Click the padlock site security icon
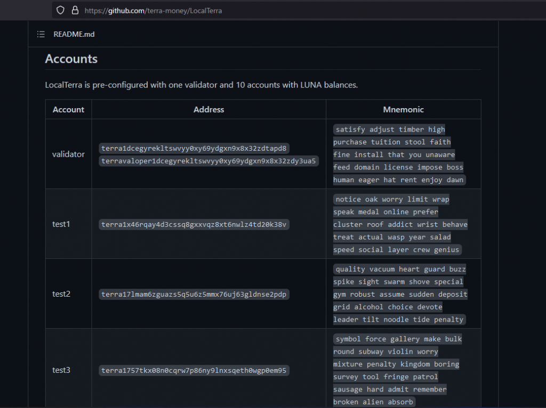Image resolution: width=546 pixels, height=408 pixels. click(x=75, y=10)
